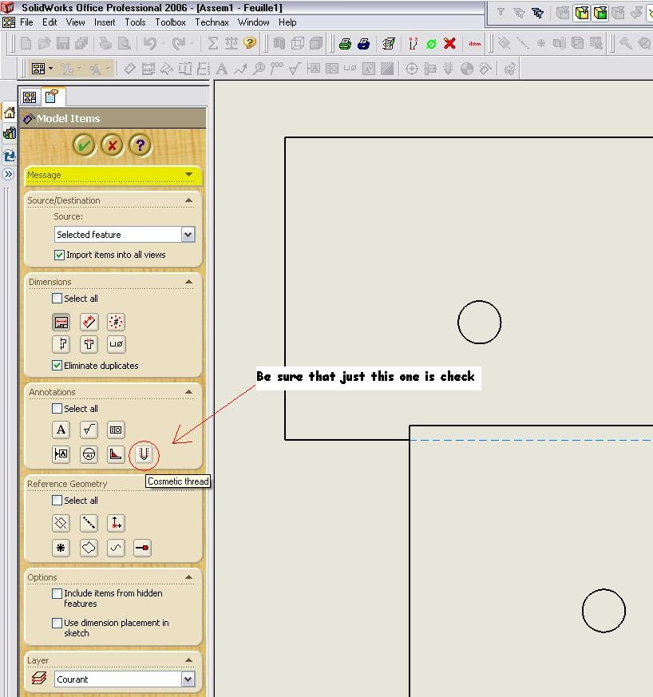Collapse the Layer section
This screenshot has width=653, height=697.
click(x=189, y=660)
